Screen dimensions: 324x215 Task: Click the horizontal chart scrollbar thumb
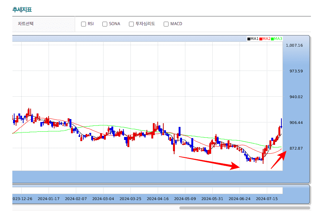pyautogui.click(x=245, y=208)
